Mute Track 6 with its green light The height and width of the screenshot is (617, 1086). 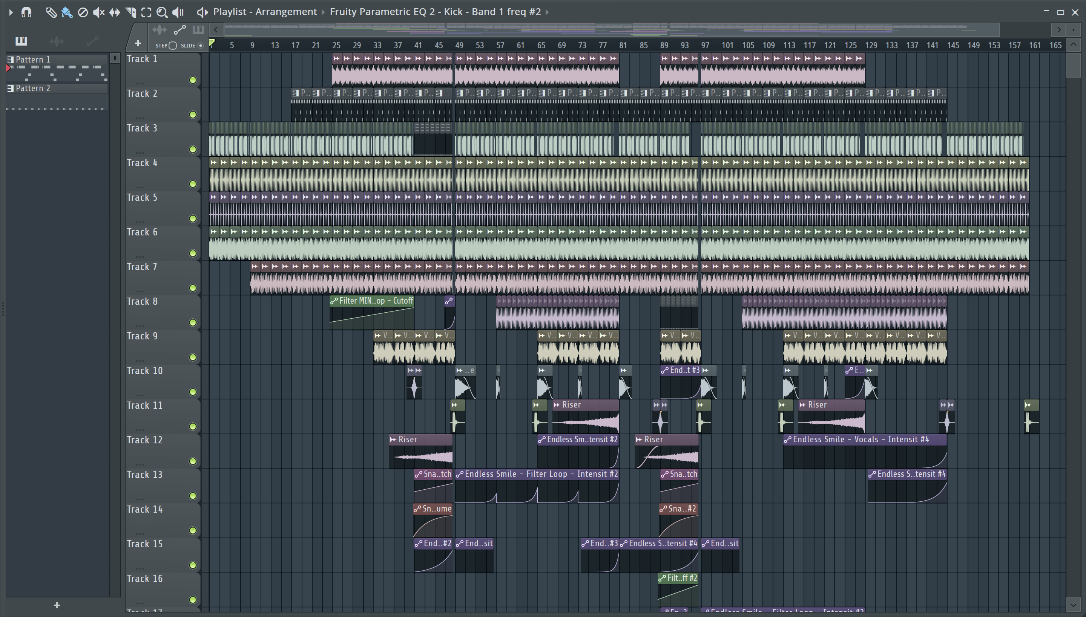pyautogui.click(x=193, y=254)
